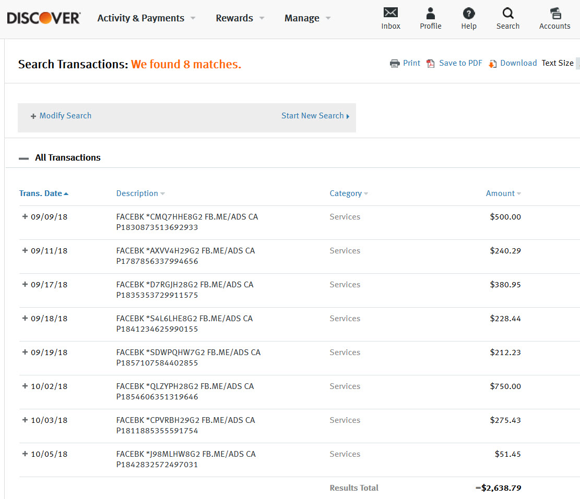580x499 pixels.
Task: Click the plus icon beside Modify Search
Action: point(33,116)
